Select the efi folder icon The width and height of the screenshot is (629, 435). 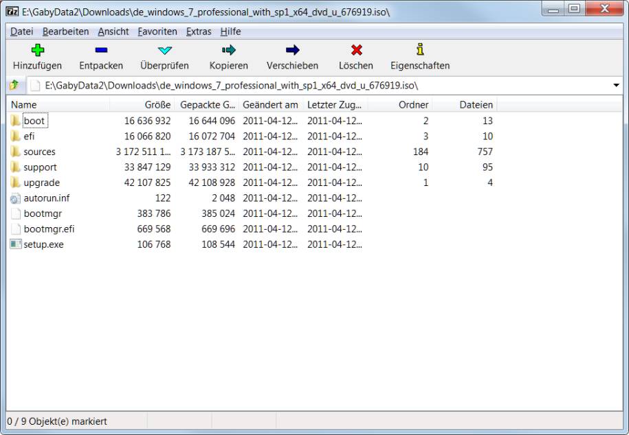click(x=16, y=136)
